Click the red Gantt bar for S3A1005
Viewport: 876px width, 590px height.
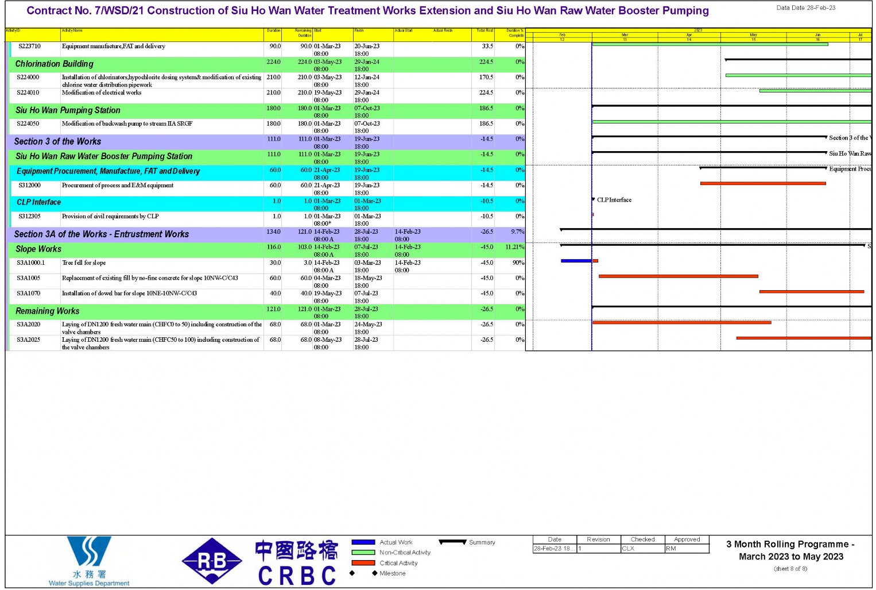click(679, 276)
